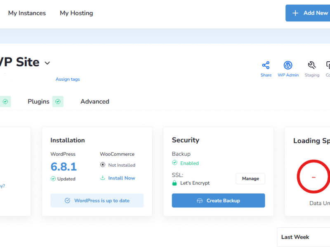
Task: Click the Not Installed X icon
Action: pos(103,165)
